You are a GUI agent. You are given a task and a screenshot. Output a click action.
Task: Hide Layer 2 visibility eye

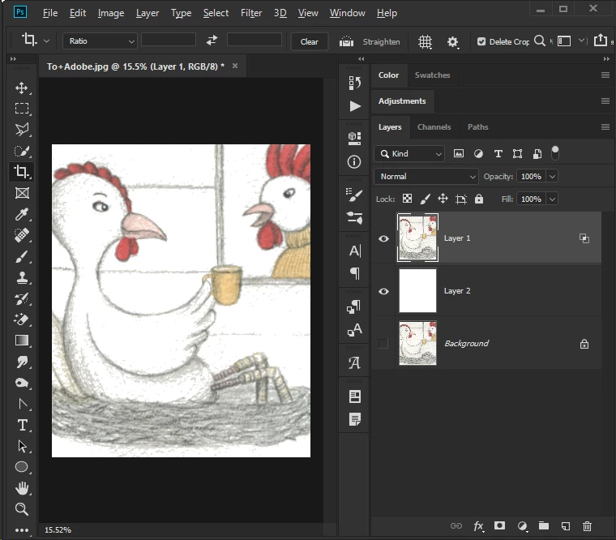pyautogui.click(x=384, y=291)
